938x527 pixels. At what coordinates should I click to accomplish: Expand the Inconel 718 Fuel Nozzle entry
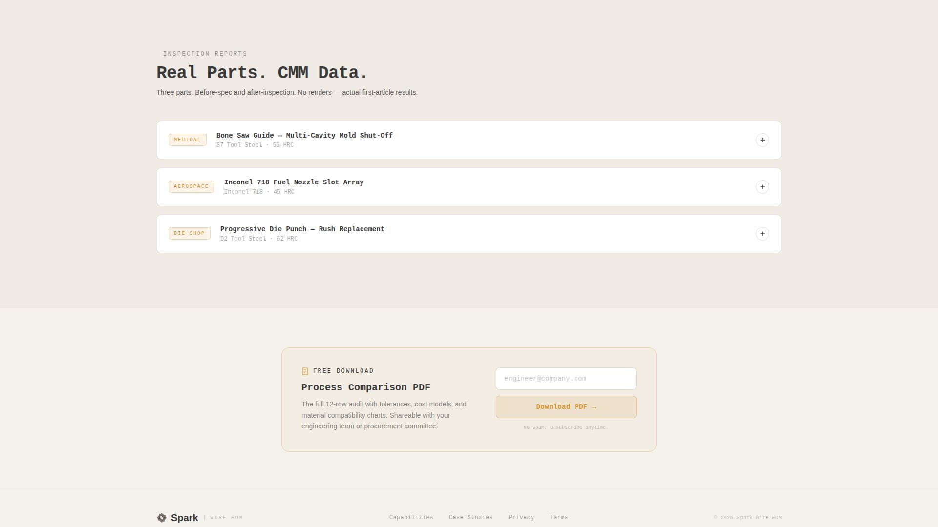pos(762,187)
